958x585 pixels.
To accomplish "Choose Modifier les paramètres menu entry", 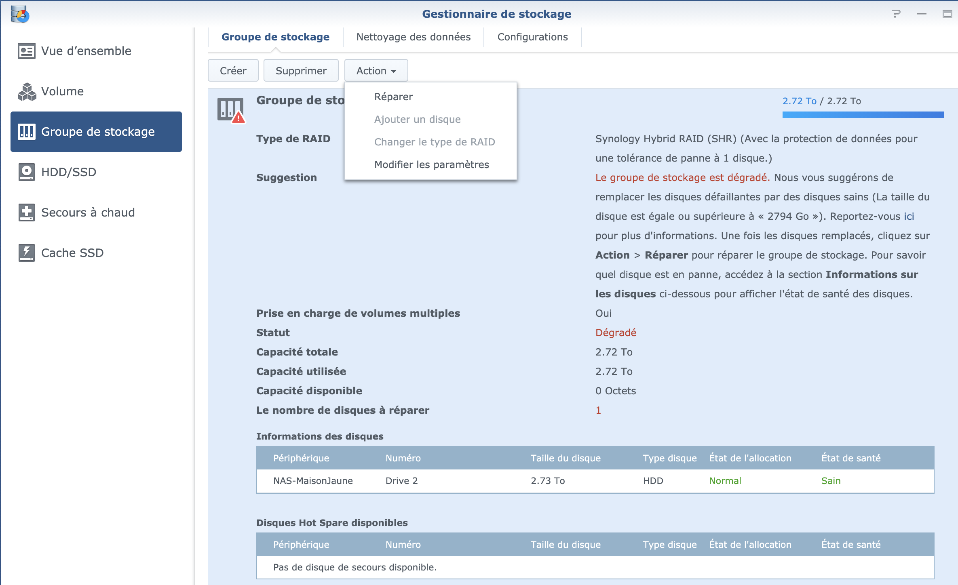I will pos(431,165).
